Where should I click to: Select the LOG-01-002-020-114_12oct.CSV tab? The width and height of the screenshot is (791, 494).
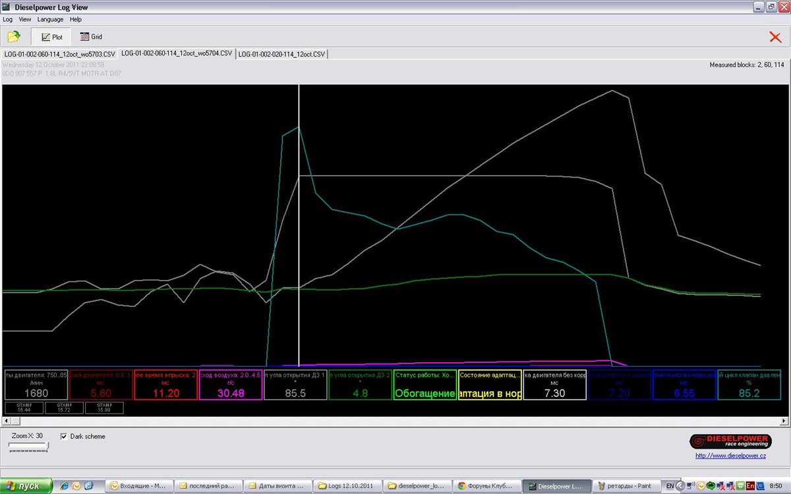(x=281, y=54)
